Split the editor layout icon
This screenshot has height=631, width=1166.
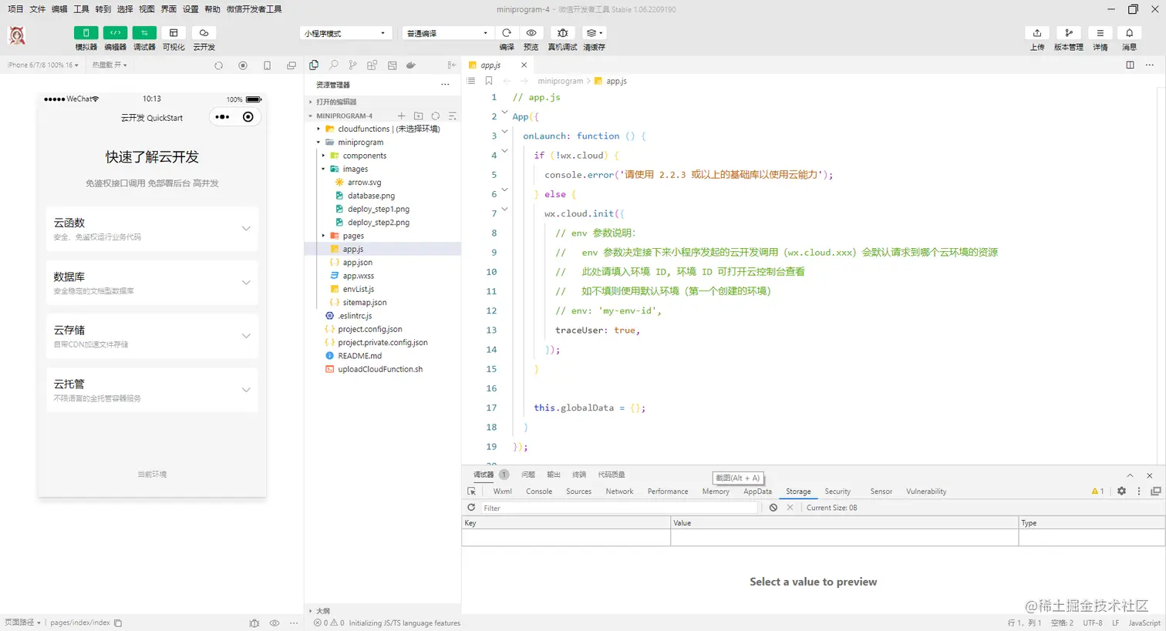click(x=1130, y=65)
